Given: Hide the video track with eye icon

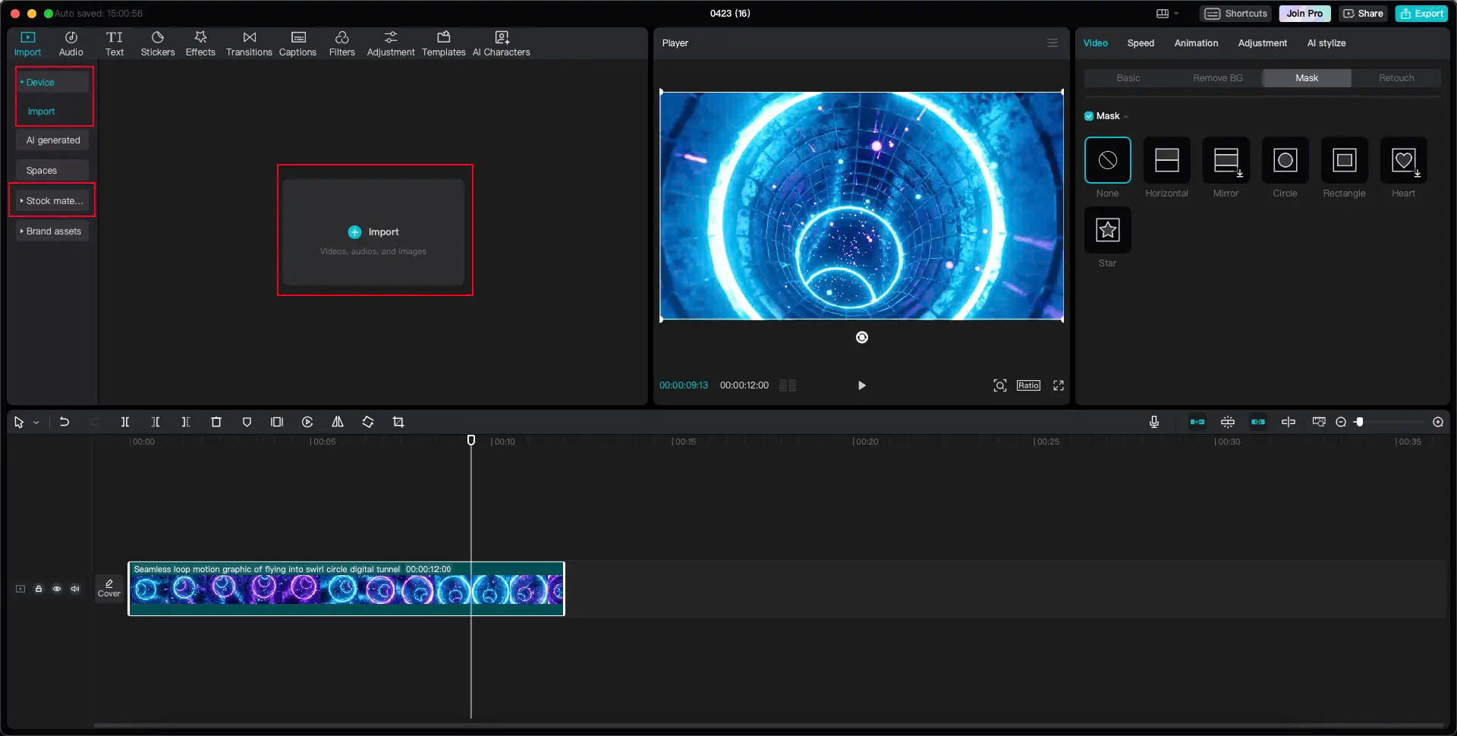Looking at the screenshot, I should 57,589.
